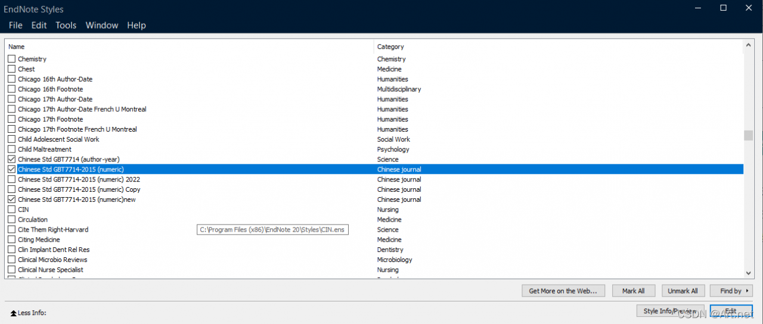Check Chicago 16th Footnote checkbox
Image resolution: width=763 pixels, height=324 pixels.
11,89
